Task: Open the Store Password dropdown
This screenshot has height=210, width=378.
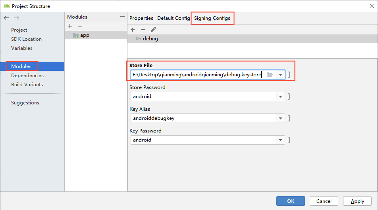Action: pos(281,96)
